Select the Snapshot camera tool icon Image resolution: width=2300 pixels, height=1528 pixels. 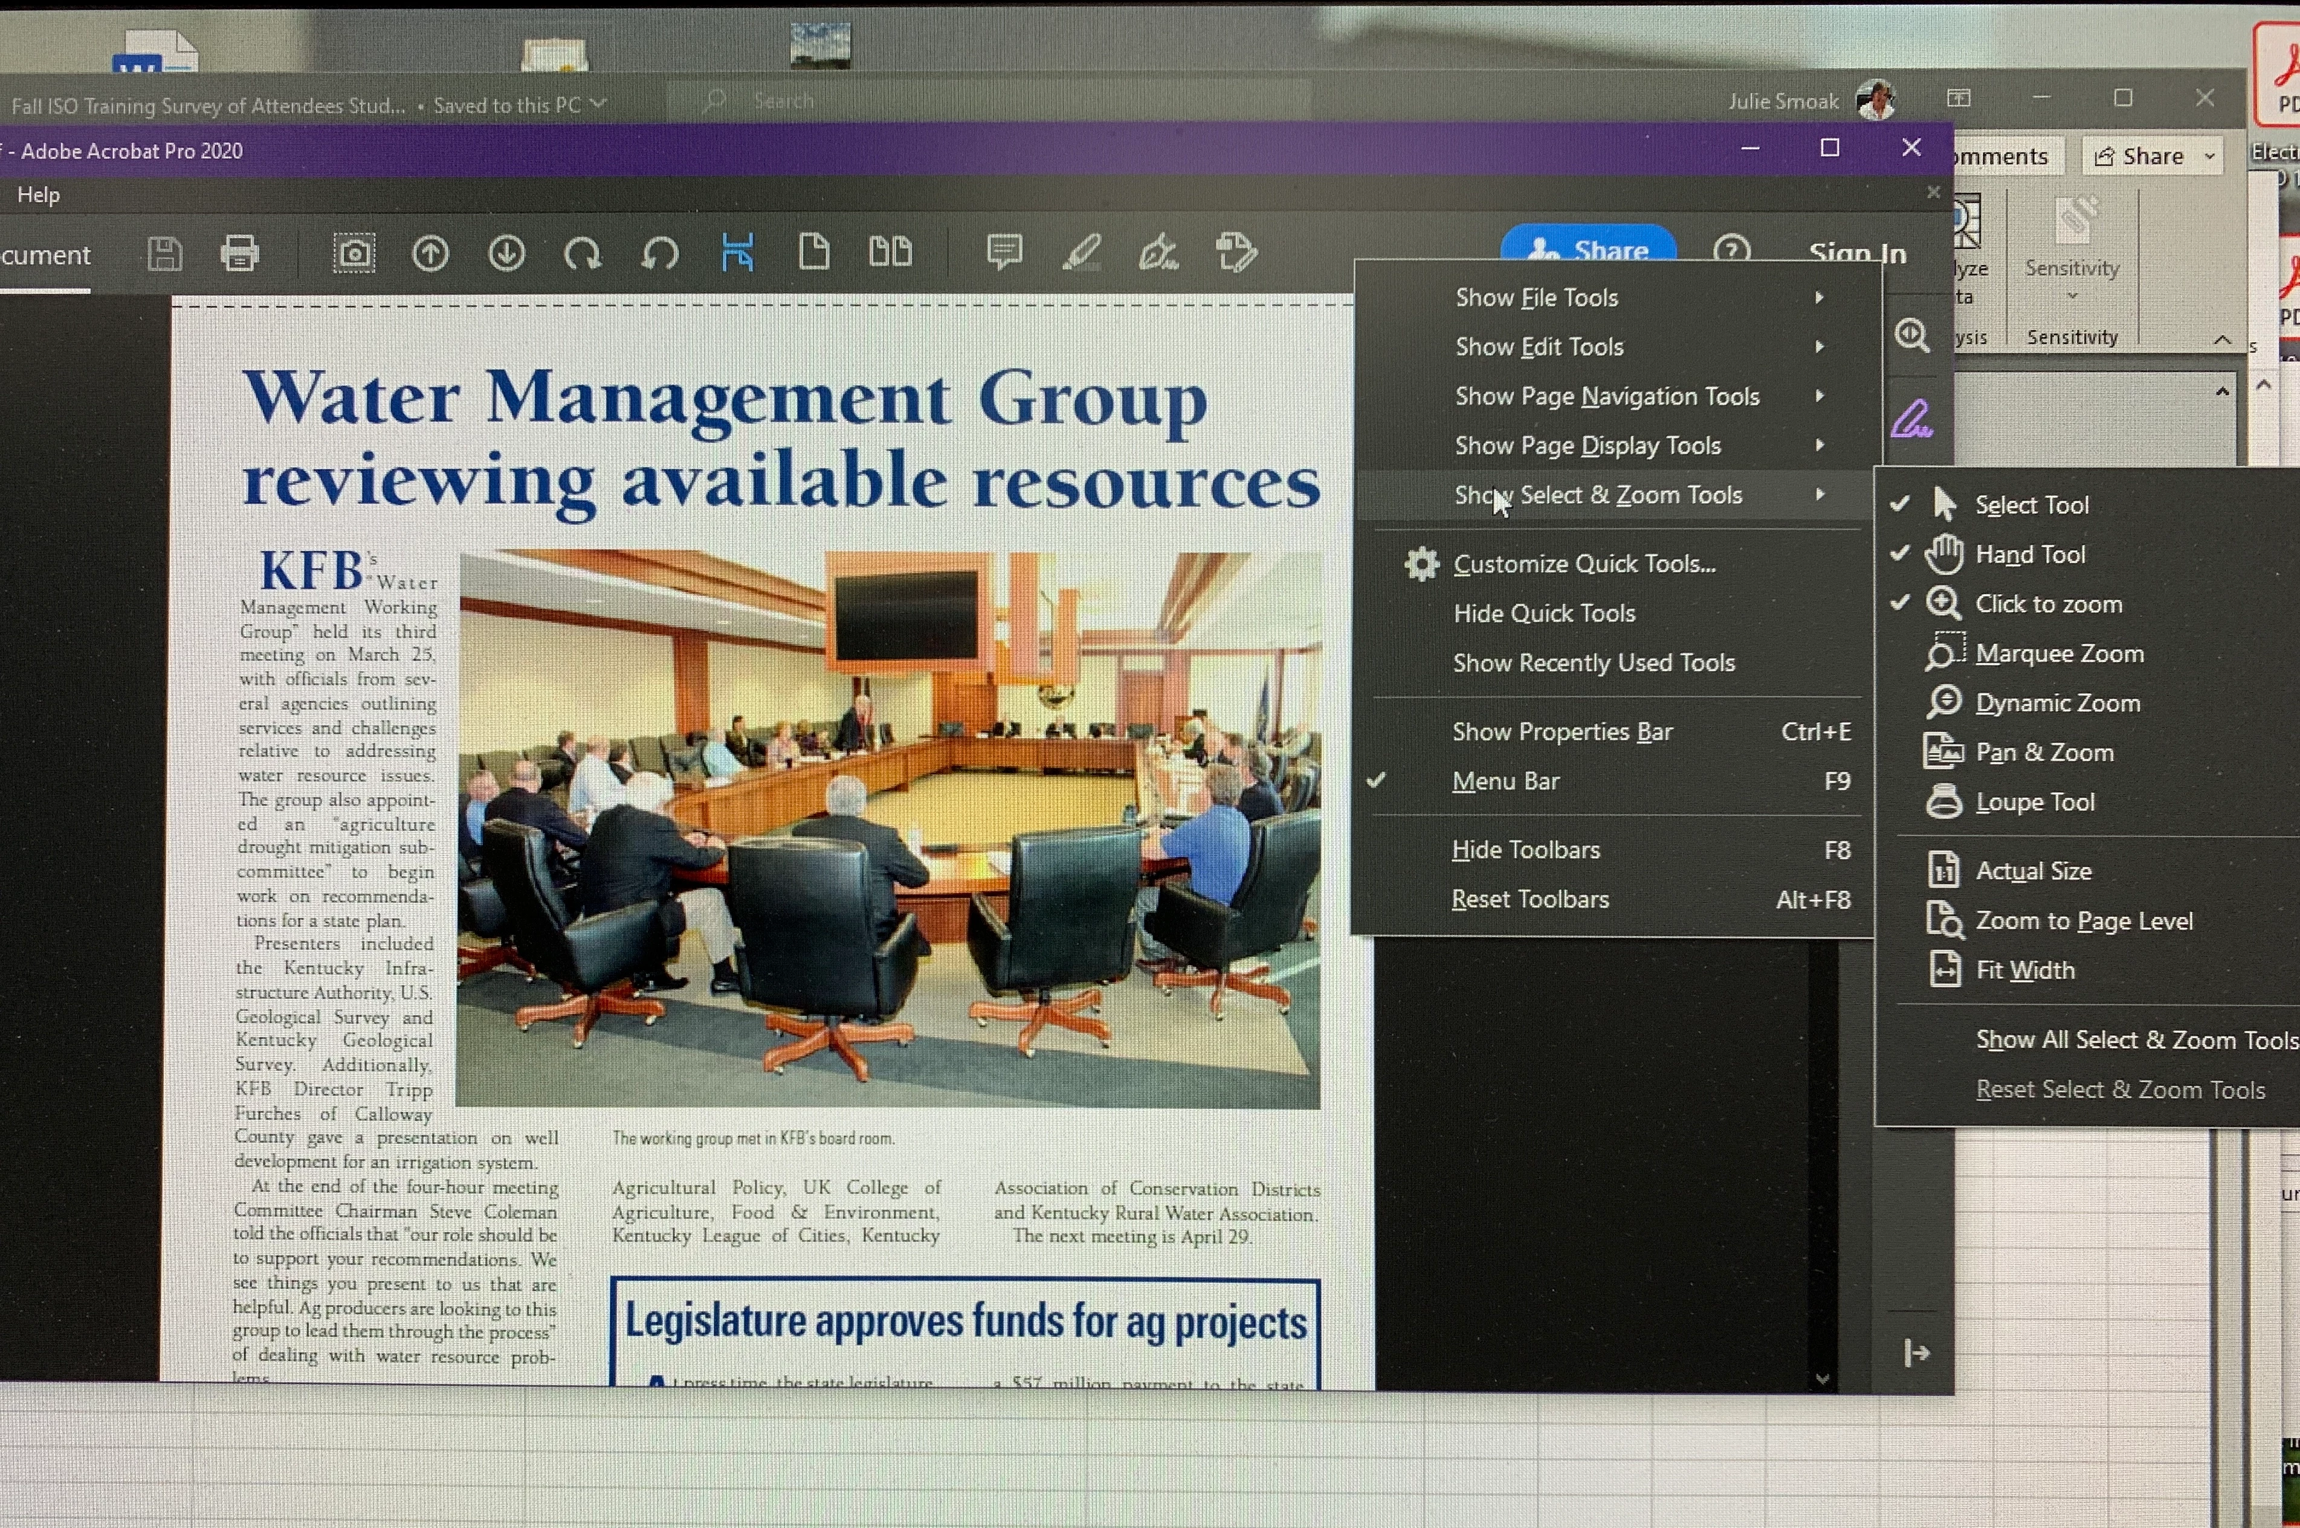pyautogui.click(x=354, y=254)
